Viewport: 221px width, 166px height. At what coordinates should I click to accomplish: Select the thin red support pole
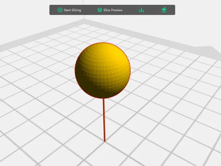[x=104, y=120]
